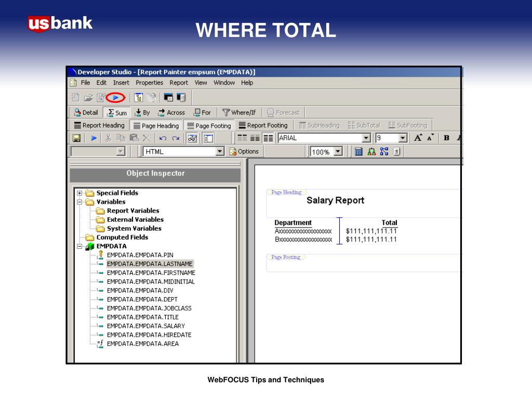Select EMPDATA.EMPDATA.AREA computed field
532x399 pixels.
tap(142, 344)
